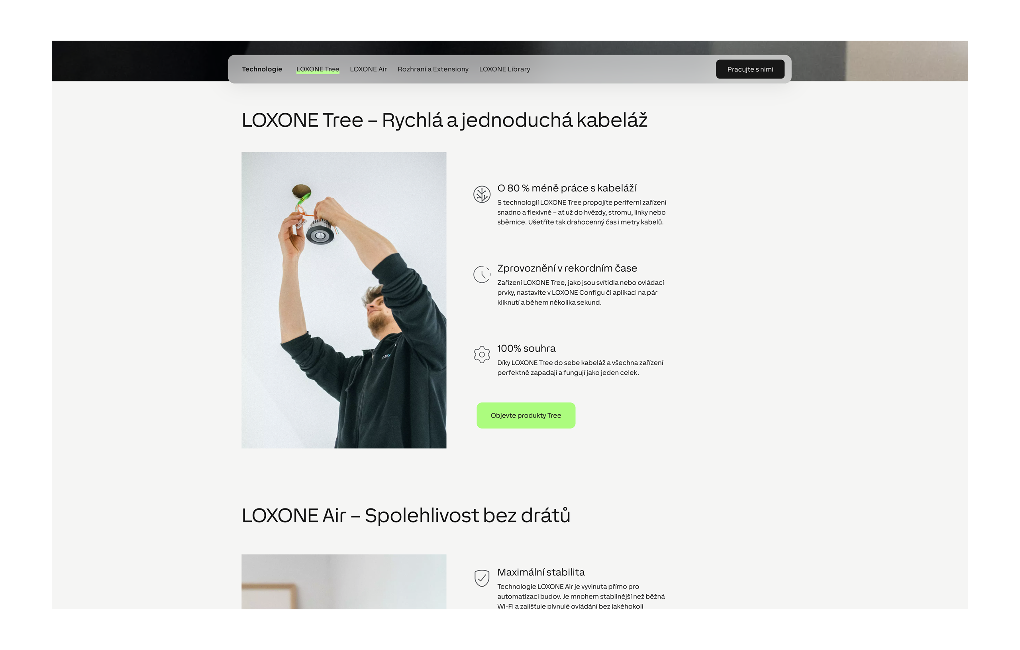Click the 'Zprovoznění v rekordním čase' title
The image size is (1020, 650).
click(x=567, y=268)
